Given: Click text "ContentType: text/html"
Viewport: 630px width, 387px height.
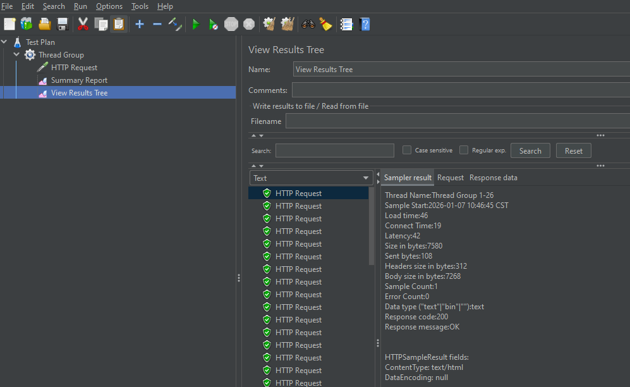Looking at the screenshot, I should (x=424, y=367).
